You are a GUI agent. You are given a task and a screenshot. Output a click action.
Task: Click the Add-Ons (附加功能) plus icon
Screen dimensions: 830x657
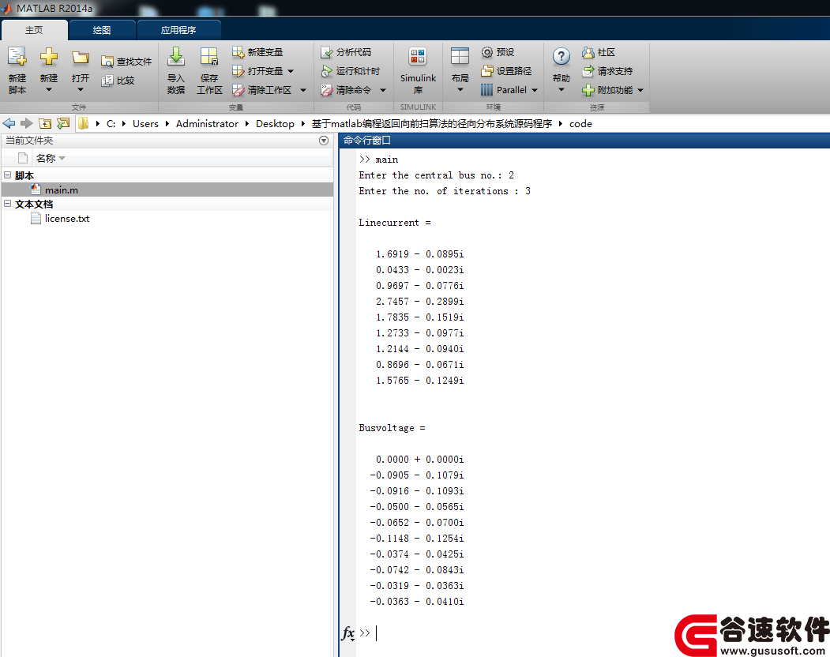pyautogui.click(x=588, y=90)
